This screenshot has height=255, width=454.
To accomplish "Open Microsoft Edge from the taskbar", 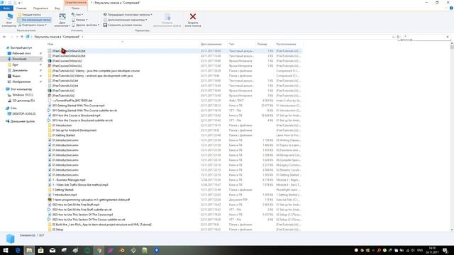I will (x=18, y=250).
